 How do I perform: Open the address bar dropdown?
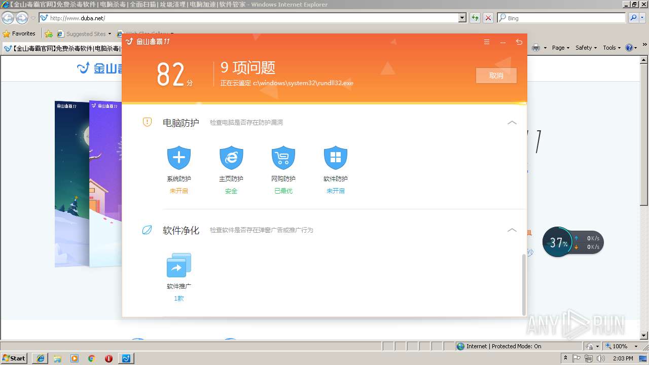tap(462, 18)
